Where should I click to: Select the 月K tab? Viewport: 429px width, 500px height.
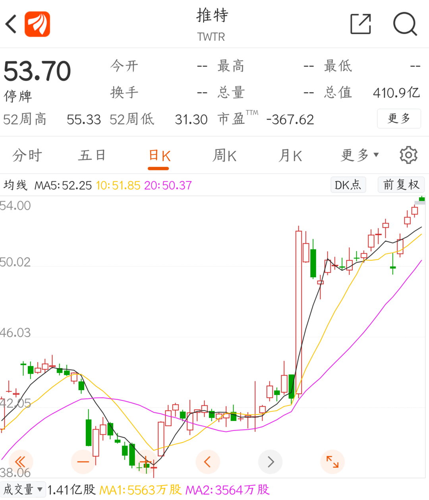[290, 155]
